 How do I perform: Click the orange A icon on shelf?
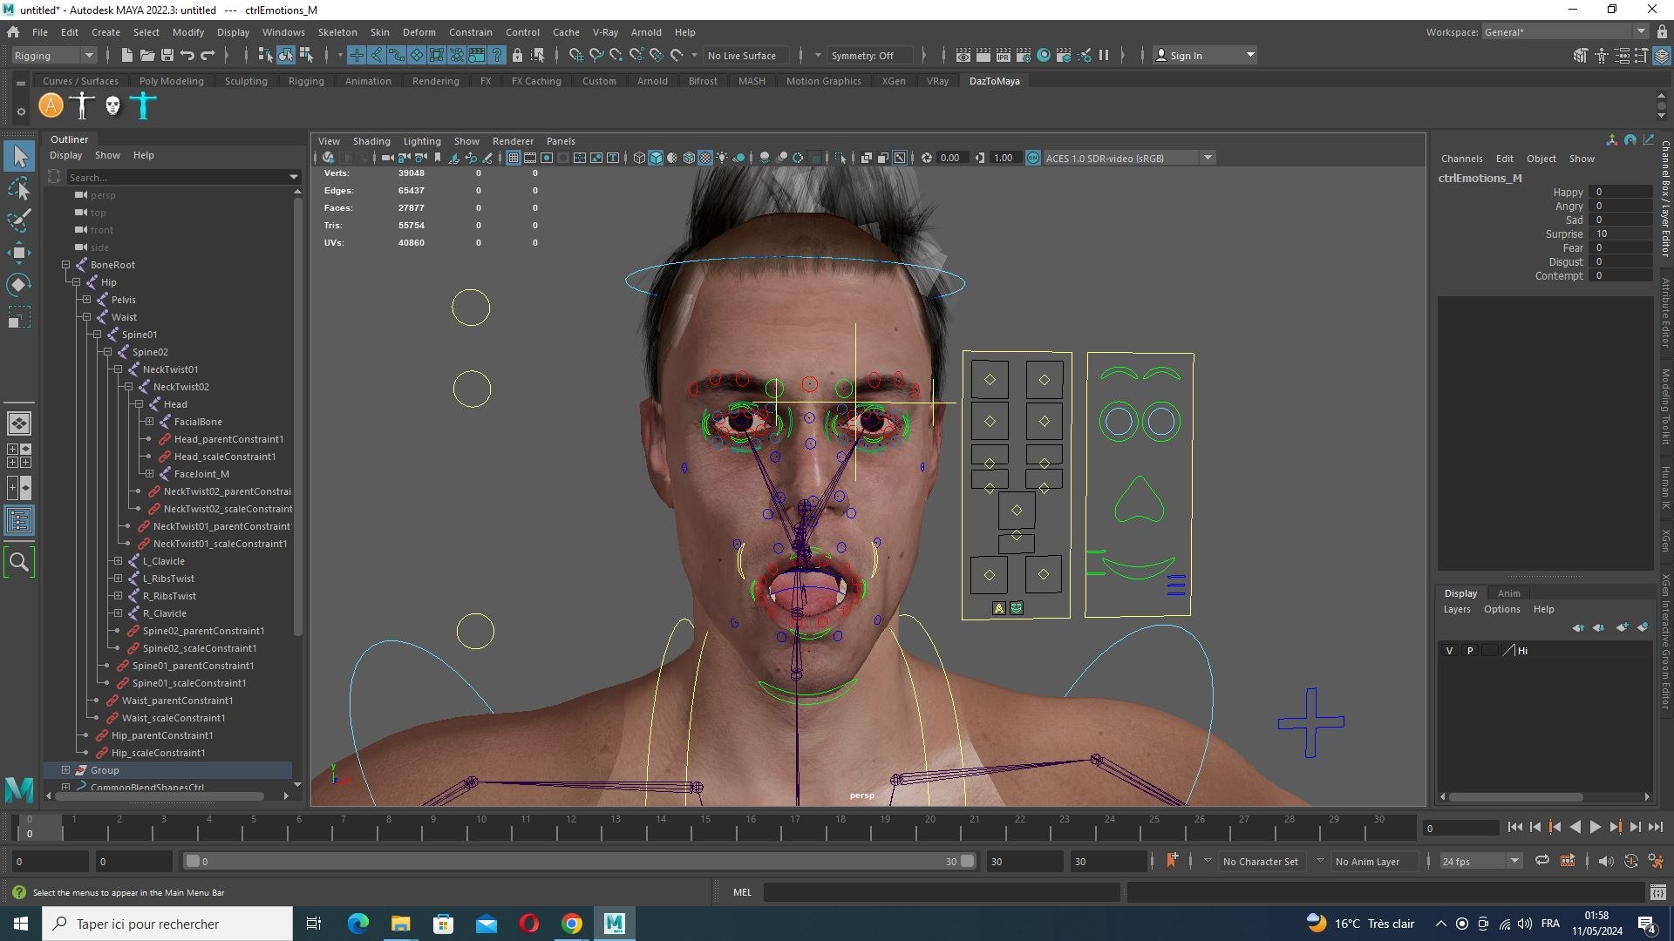point(51,106)
